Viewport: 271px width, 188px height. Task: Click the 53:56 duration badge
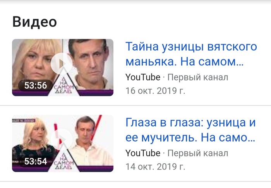36,85
